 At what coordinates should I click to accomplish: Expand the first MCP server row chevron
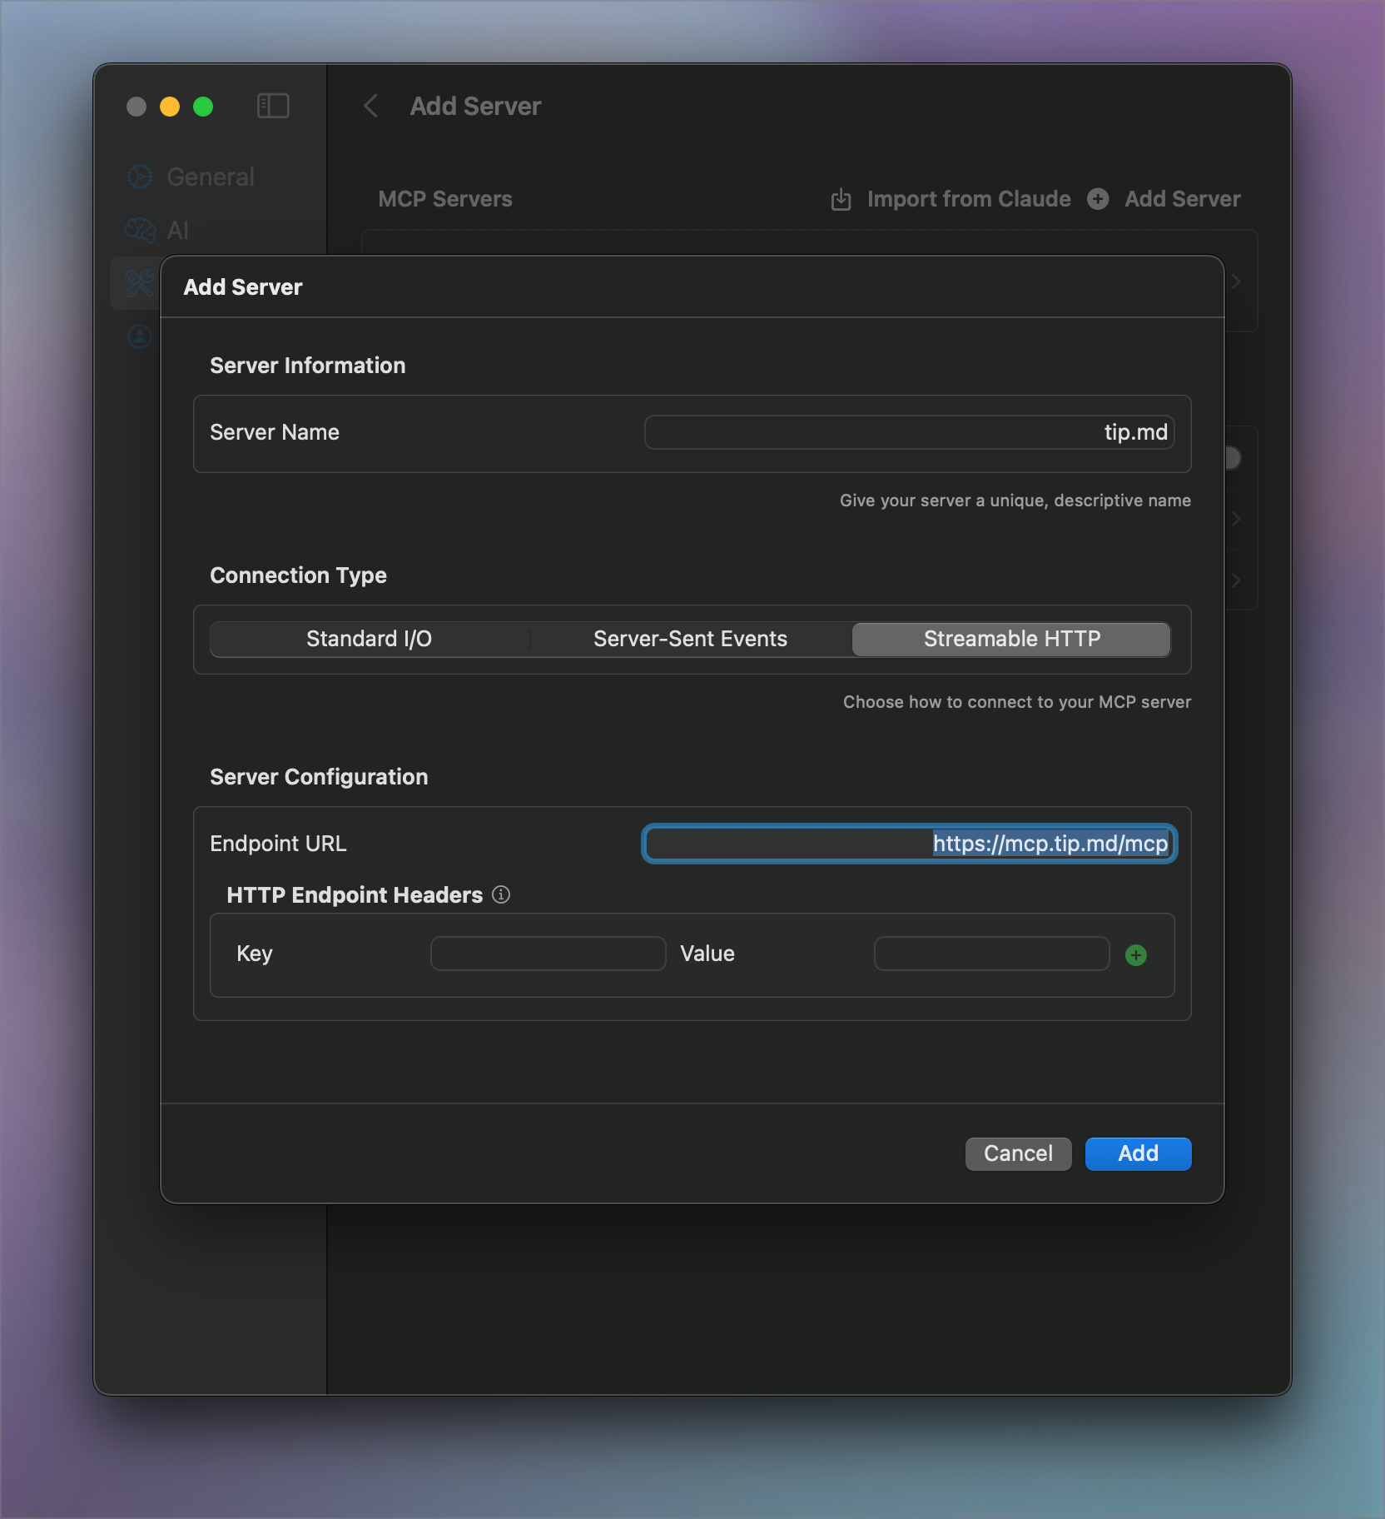1237,281
